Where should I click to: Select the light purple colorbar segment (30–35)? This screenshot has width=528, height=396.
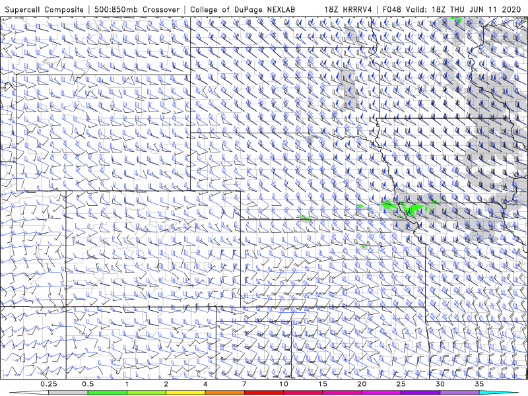[x=459, y=393]
